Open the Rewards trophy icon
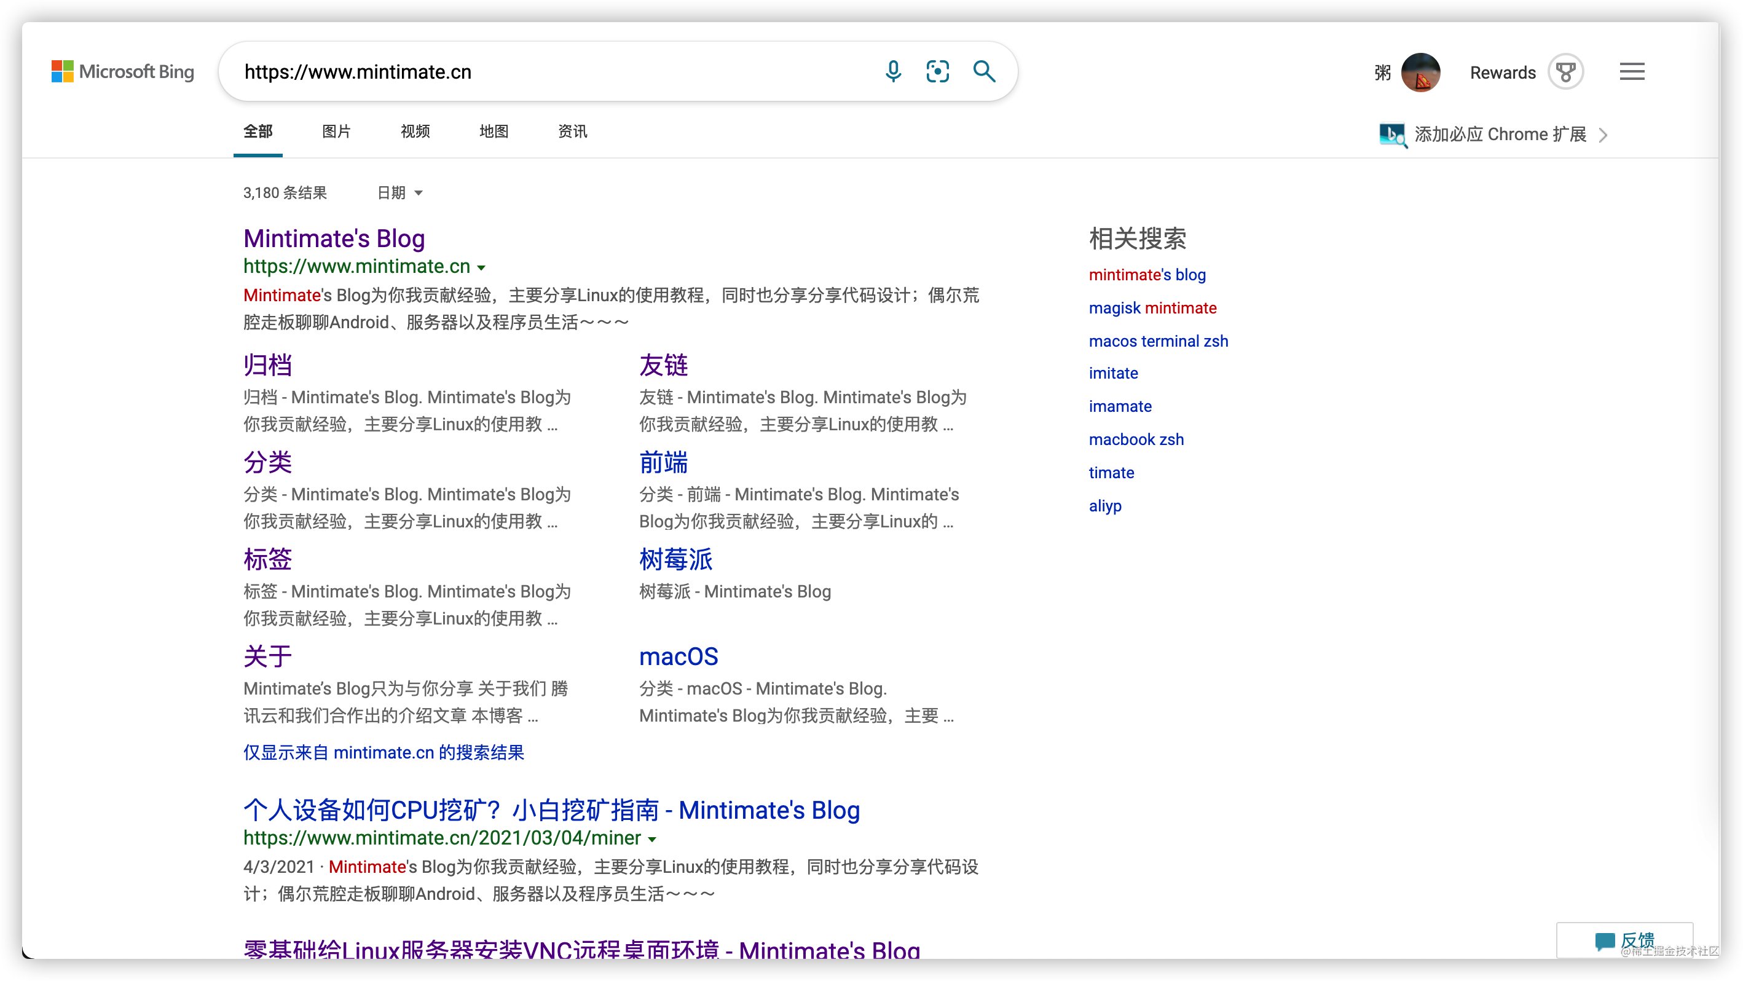The height and width of the screenshot is (981, 1743). point(1566,72)
